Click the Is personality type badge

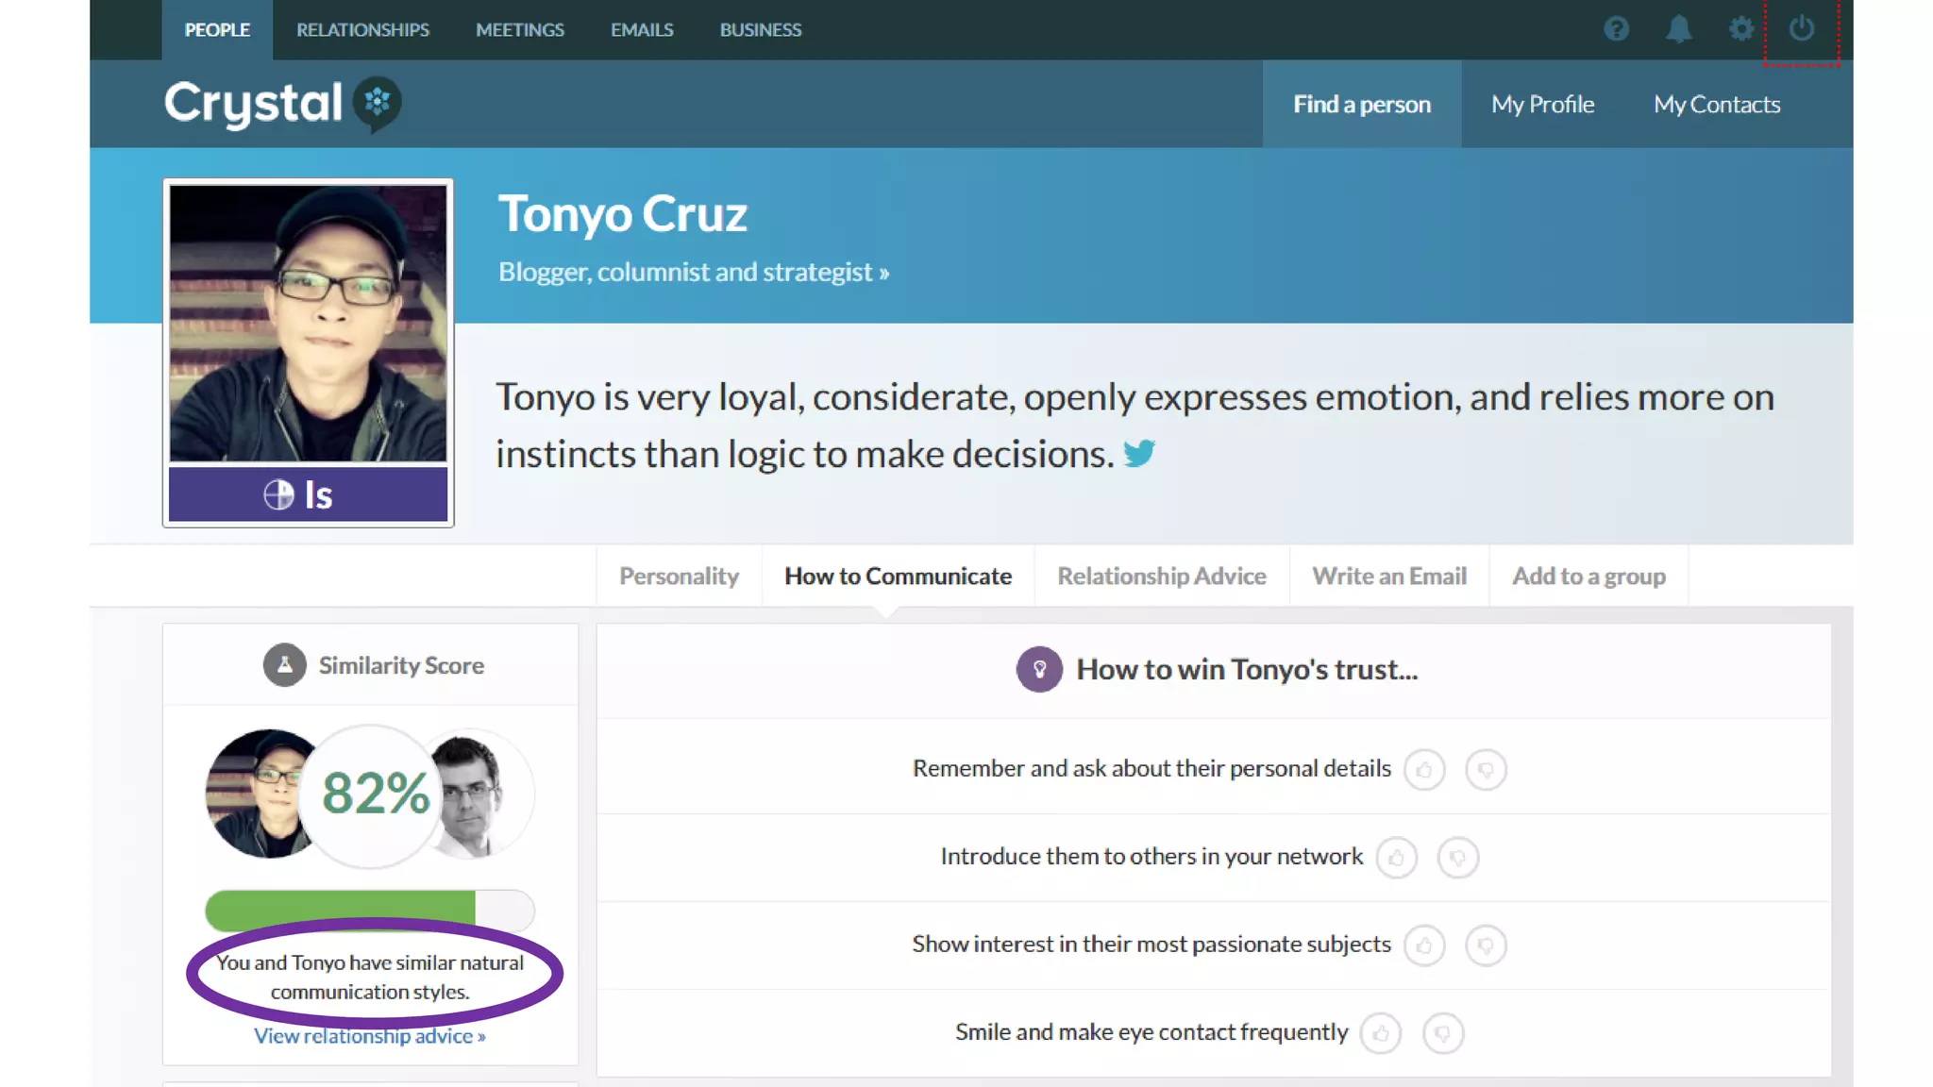(308, 494)
